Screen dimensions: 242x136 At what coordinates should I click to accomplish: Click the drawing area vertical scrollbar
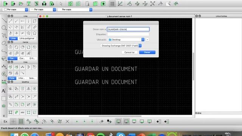193,66
